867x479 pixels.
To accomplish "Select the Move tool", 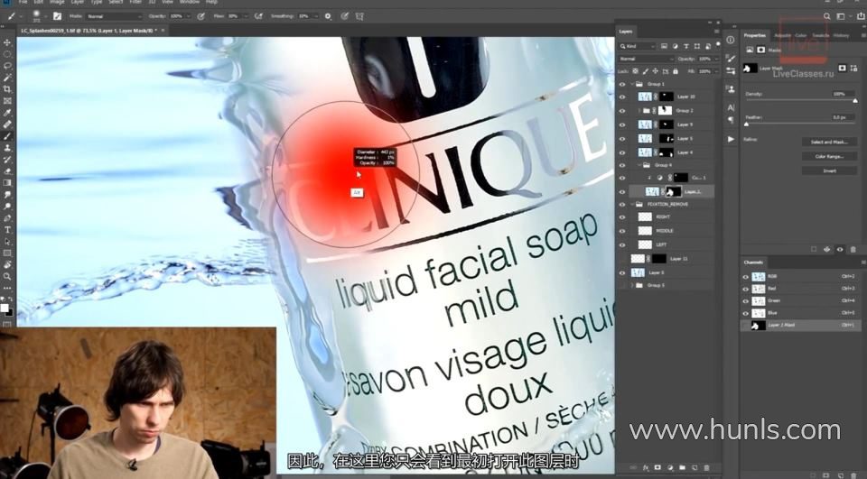I will click(x=7, y=42).
